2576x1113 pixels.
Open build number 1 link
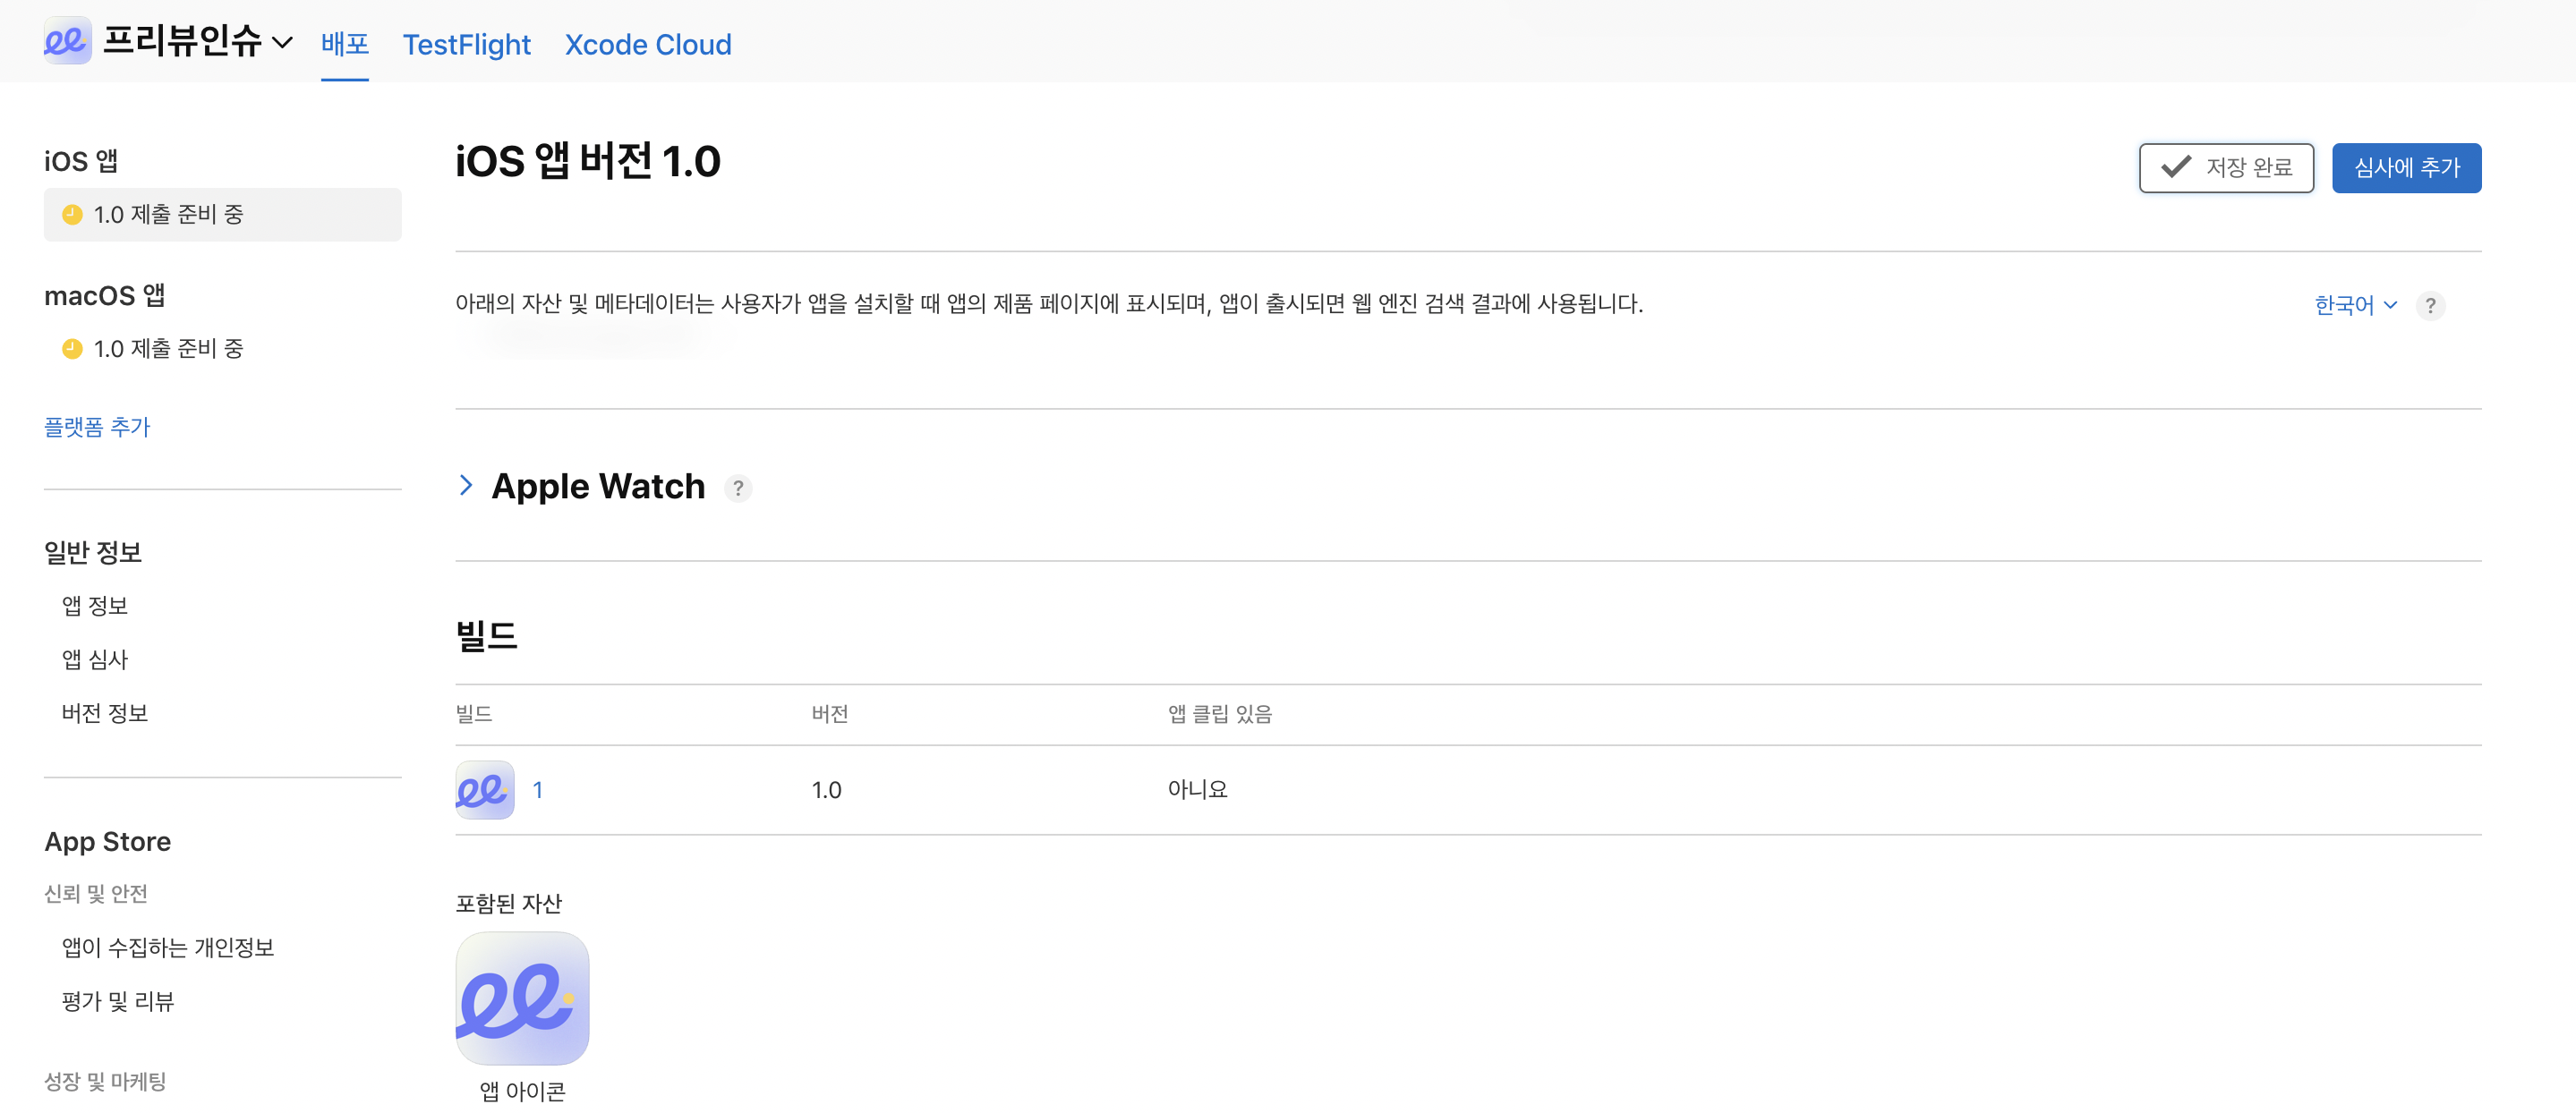537,790
